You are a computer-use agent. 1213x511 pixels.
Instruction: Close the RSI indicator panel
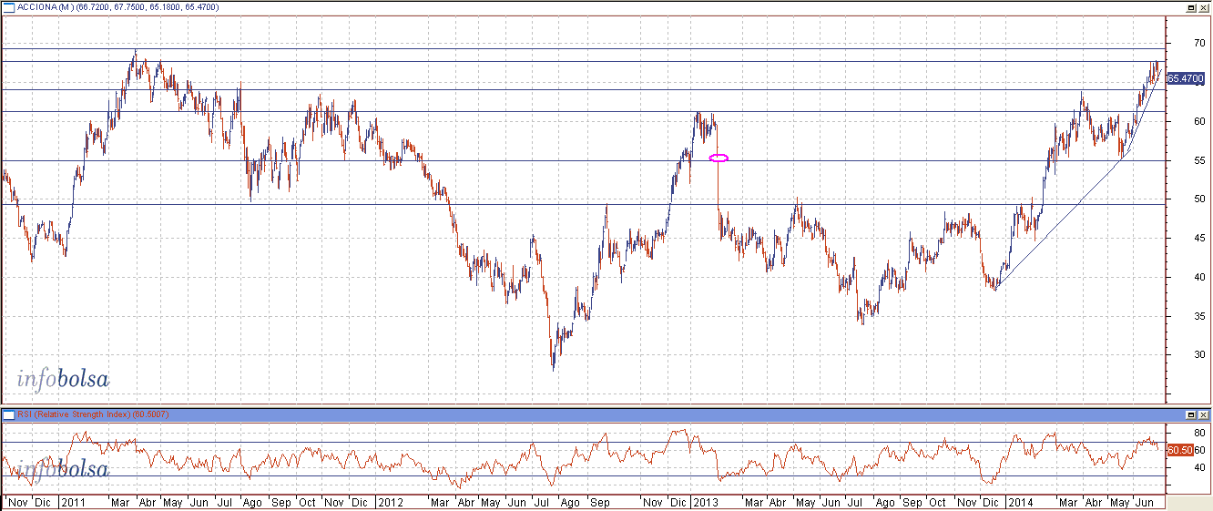(1203, 414)
